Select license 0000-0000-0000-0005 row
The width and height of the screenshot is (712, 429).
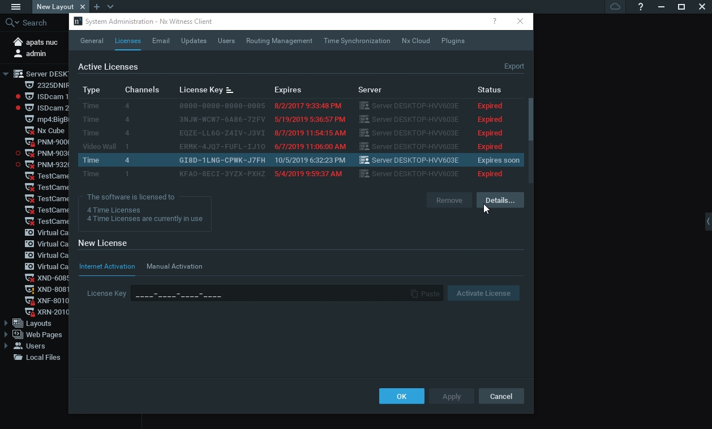coord(301,105)
